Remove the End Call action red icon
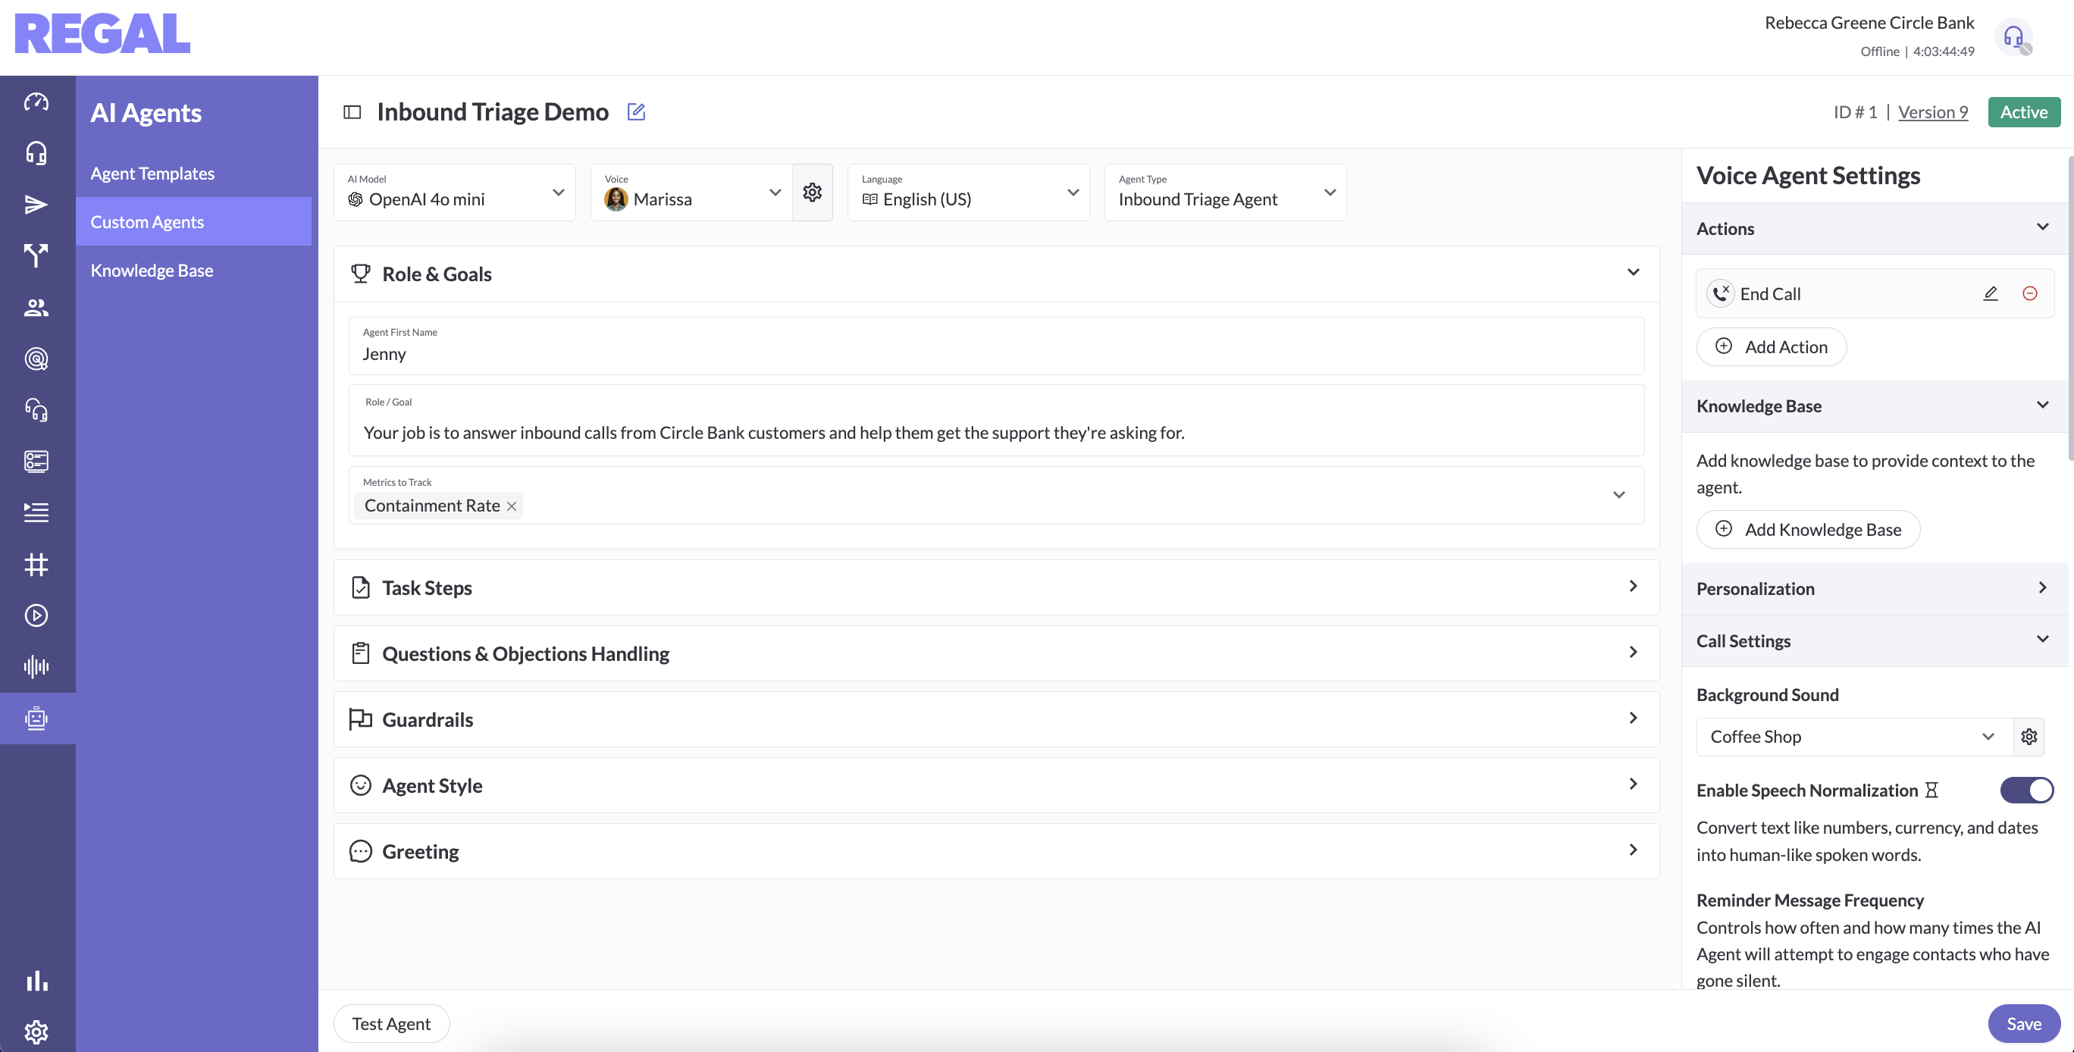This screenshot has height=1052, width=2074. (x=2030, y=294)
